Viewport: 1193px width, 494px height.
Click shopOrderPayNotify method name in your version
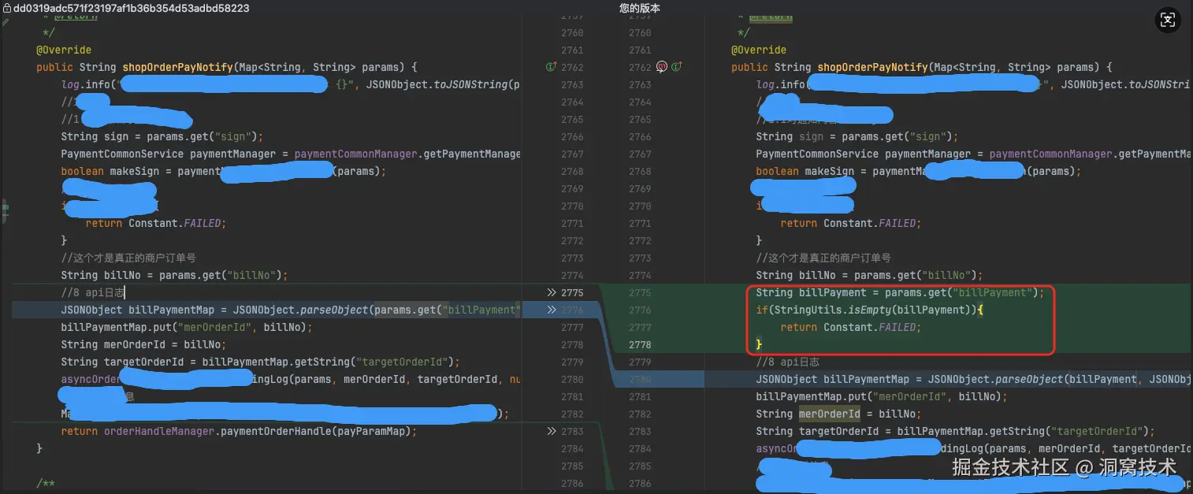(872, 67)
